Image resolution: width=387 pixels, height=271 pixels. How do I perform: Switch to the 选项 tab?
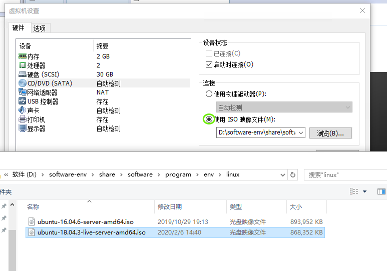pos(40,28)
